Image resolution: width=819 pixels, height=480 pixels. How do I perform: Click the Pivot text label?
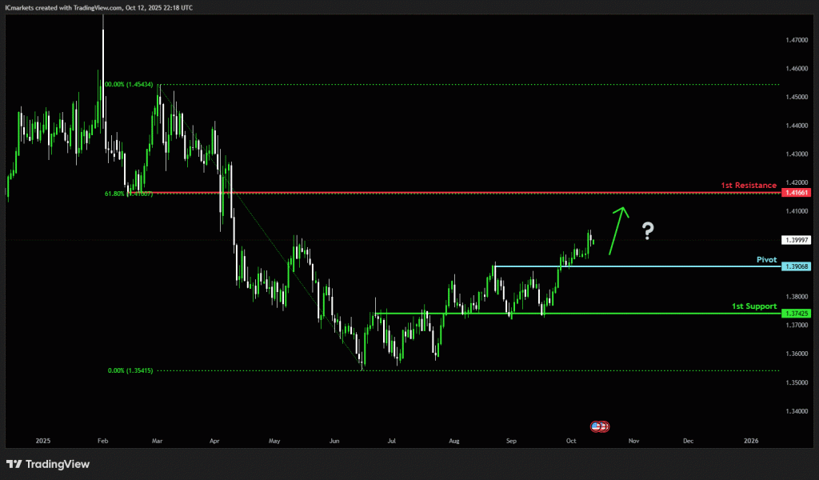766,259
